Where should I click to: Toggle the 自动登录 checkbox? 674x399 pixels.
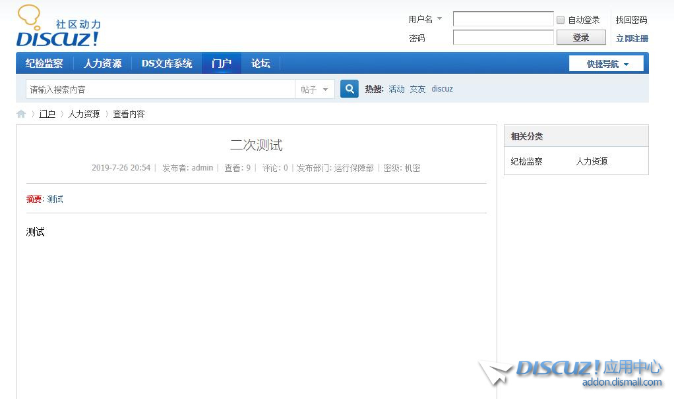[x=561, y=20]
